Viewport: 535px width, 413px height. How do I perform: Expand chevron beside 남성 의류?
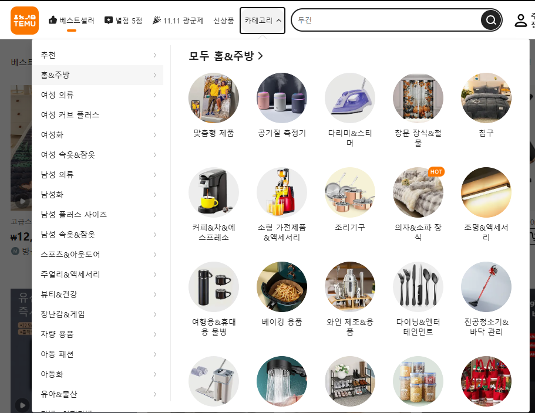[155, 175]
